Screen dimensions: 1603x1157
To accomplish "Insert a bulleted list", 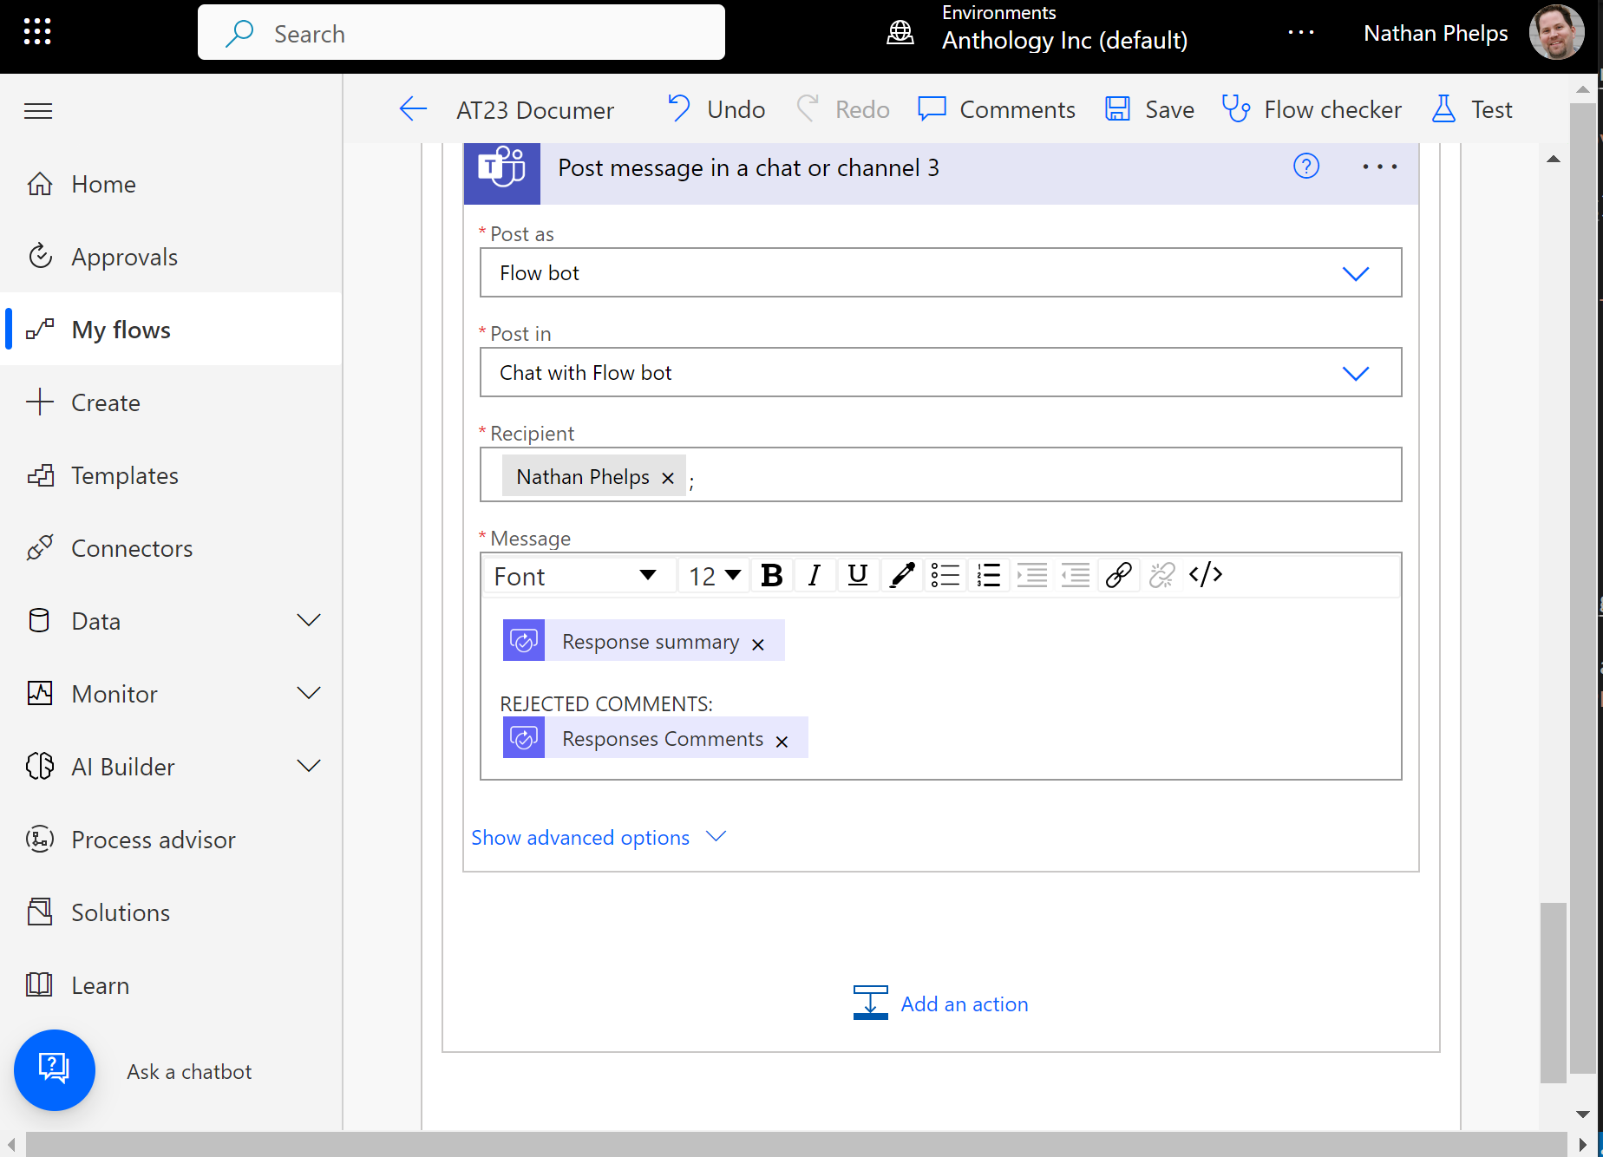I will point(945,575).
